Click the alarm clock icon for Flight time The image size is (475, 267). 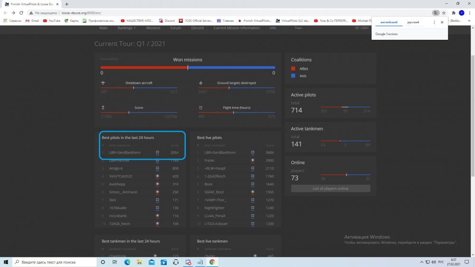200,108
